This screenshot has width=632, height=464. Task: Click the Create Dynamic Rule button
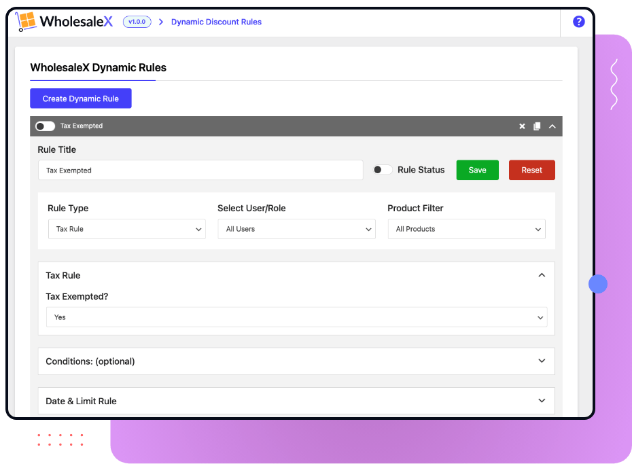tap(81, 99)
